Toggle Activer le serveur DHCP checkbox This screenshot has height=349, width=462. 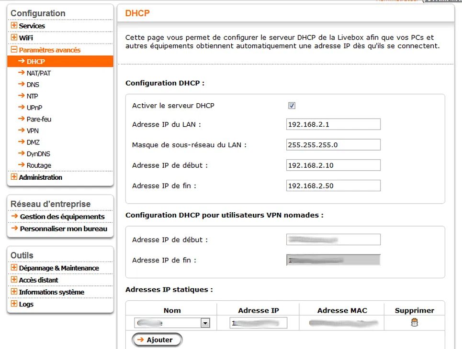click(x=292, y=106)
